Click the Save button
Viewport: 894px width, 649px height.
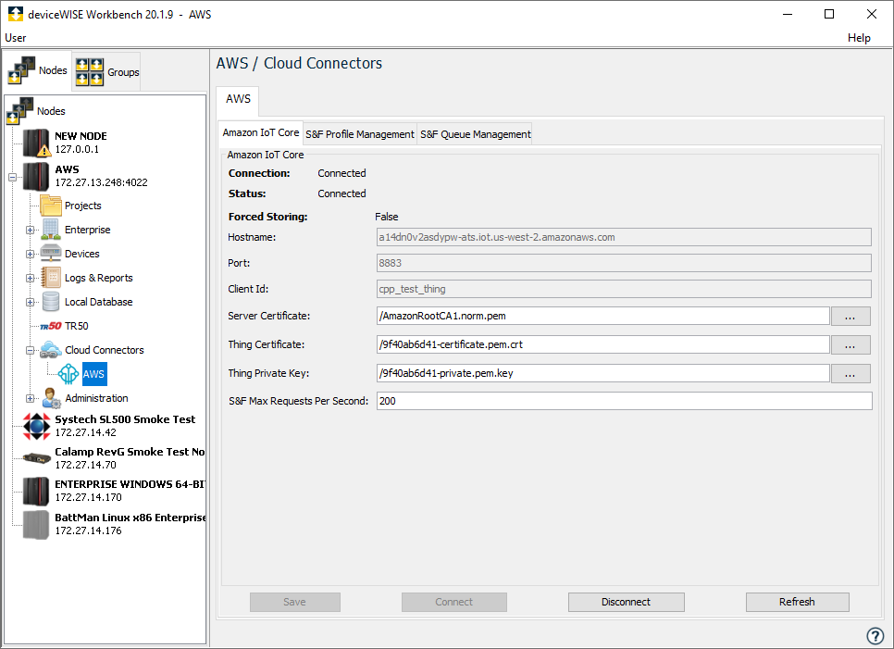coord(295,602)
